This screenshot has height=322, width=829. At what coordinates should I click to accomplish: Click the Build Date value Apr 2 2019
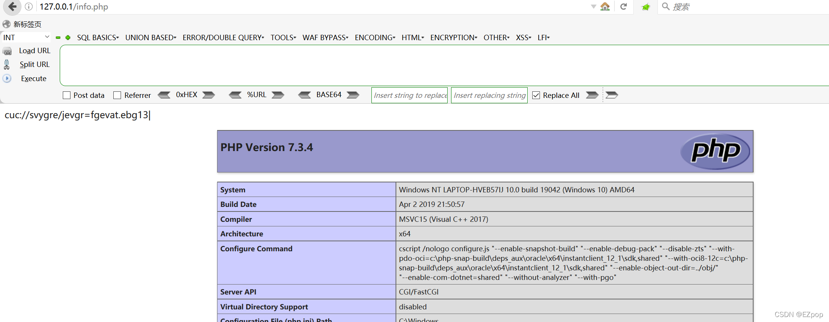pos(432,204)
